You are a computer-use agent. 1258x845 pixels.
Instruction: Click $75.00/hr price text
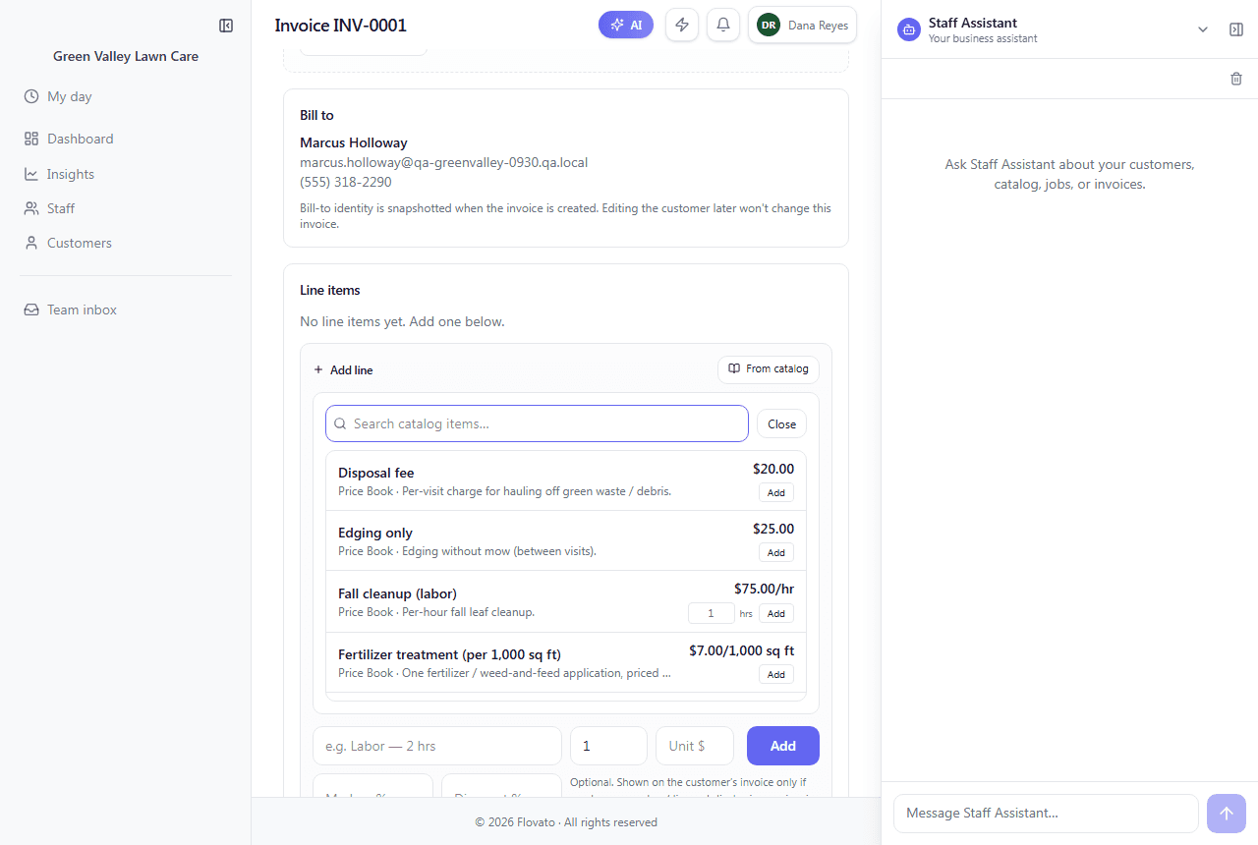(x=764, y=590)
